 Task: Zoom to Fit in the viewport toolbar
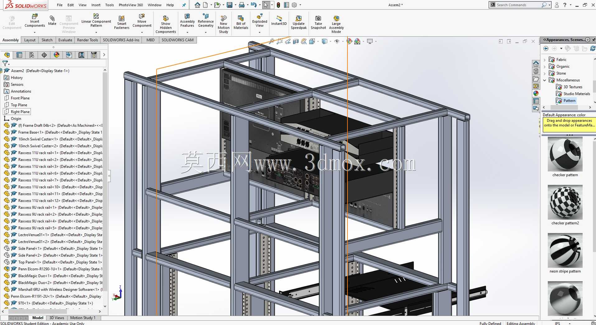tap(272, 41)
